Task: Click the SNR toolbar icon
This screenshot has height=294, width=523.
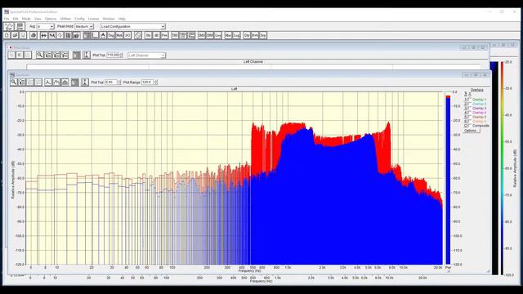Action: click(210, 35)
